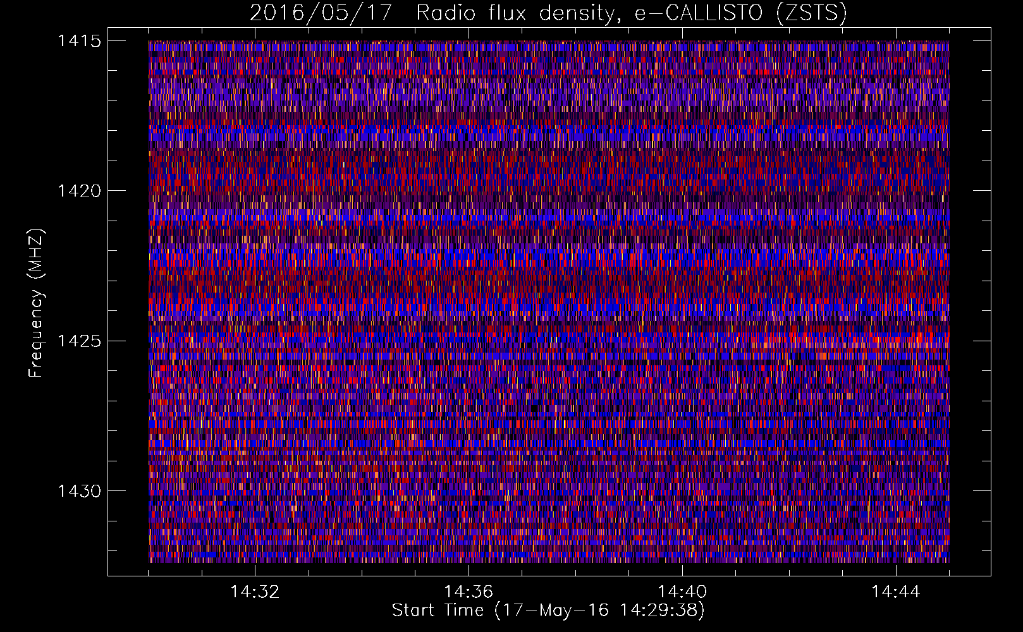Click the 14:36 time axis label
1023x632 pixels.
coord(469,592)
